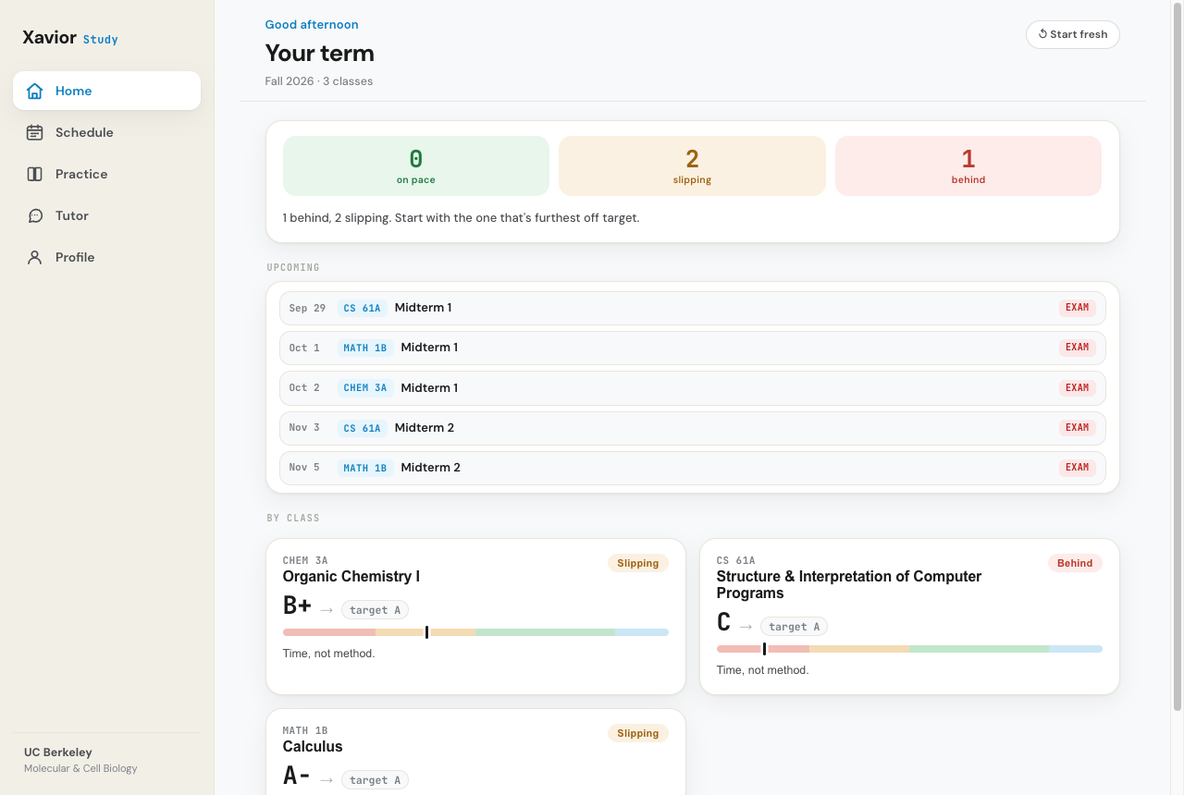This screenshot has height=795, width=1184.
Task: Click target A chip on CS 61A card
Action: (x=794, y=627)
